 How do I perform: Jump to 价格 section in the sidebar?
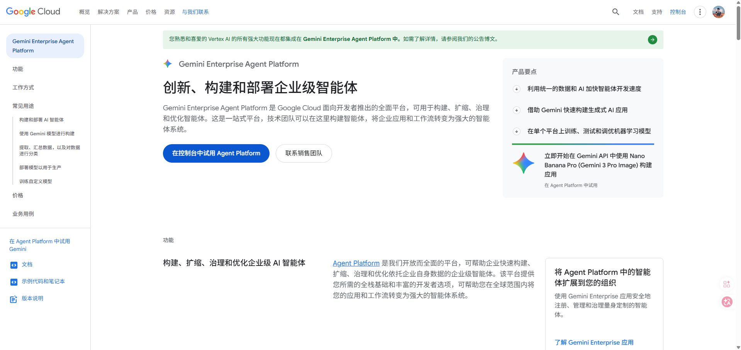(18, 195)
